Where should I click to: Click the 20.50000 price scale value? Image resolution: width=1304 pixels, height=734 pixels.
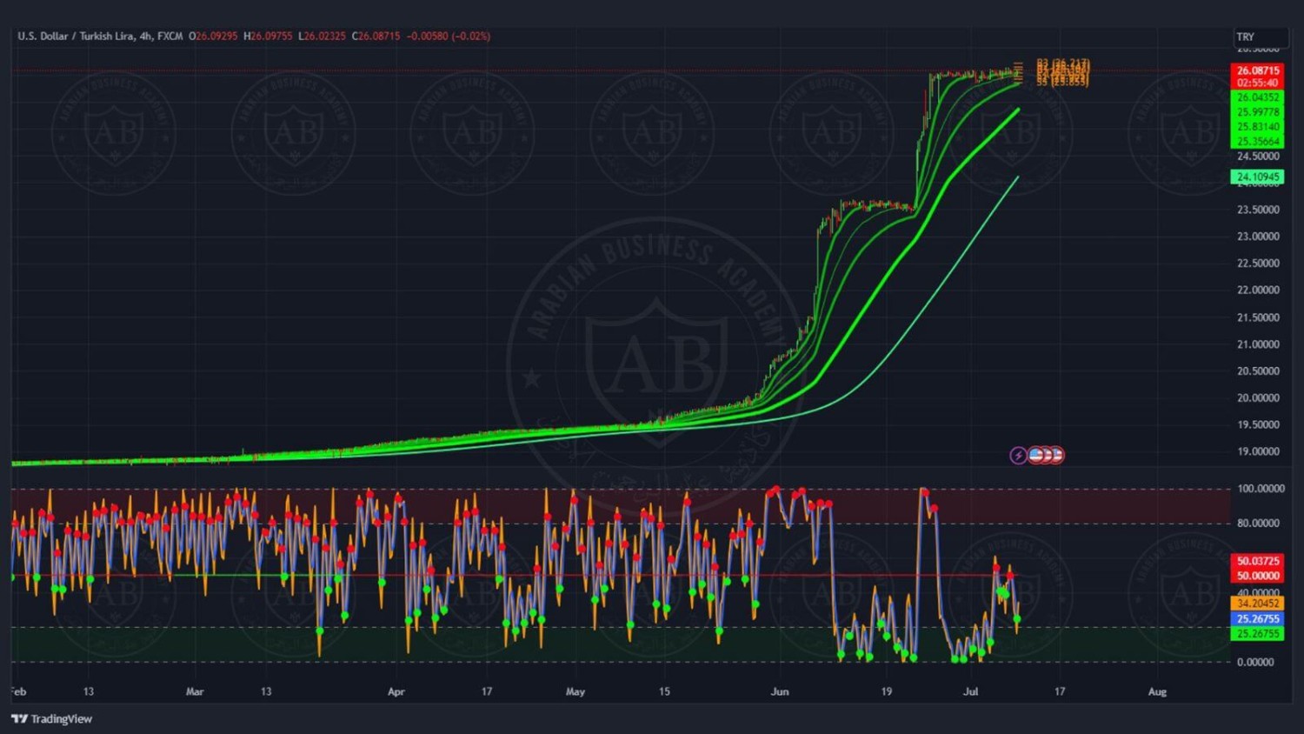pyautogui.click(x=1258, y=371)
